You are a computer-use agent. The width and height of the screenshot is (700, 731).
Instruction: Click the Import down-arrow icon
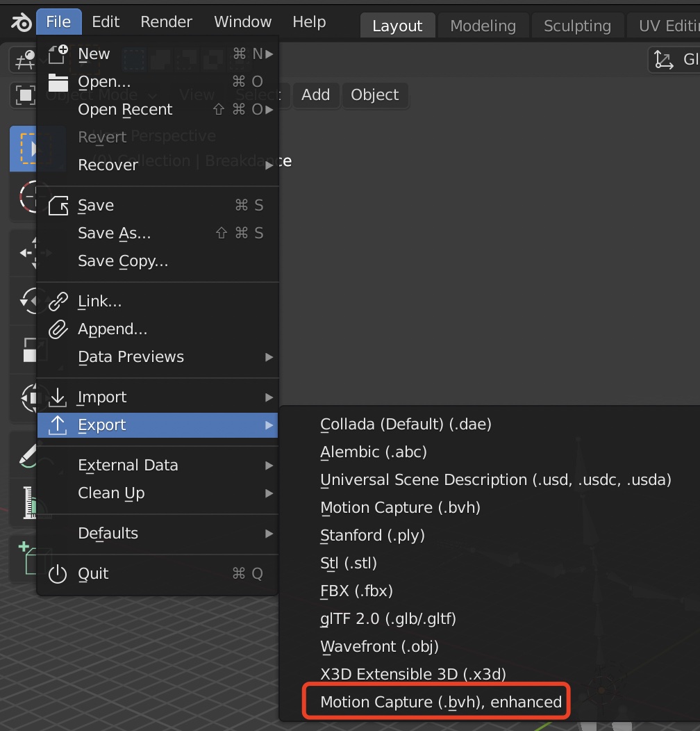pos(58,397)
